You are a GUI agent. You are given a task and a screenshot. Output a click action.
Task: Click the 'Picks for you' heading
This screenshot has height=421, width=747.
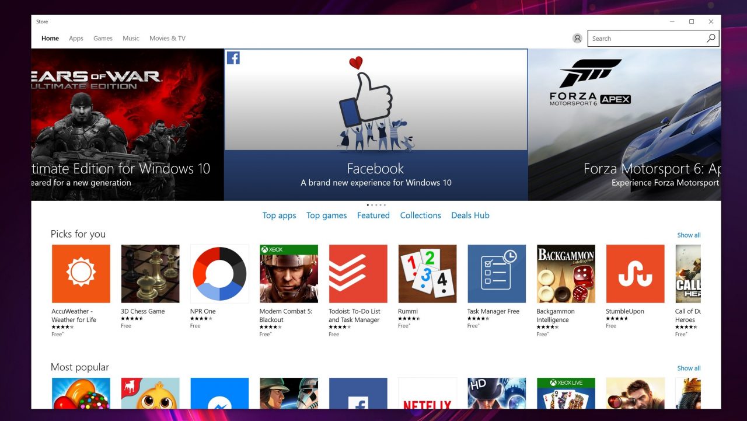tap(78, 234)
